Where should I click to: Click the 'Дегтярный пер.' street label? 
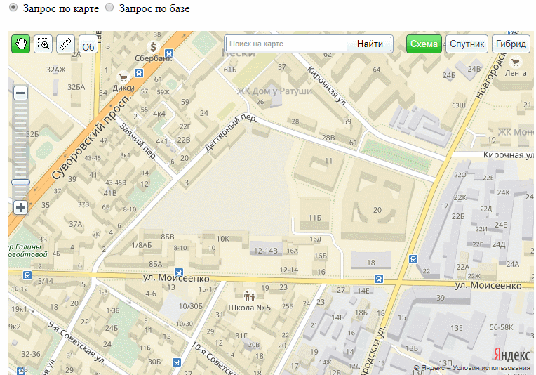point(230,133)
